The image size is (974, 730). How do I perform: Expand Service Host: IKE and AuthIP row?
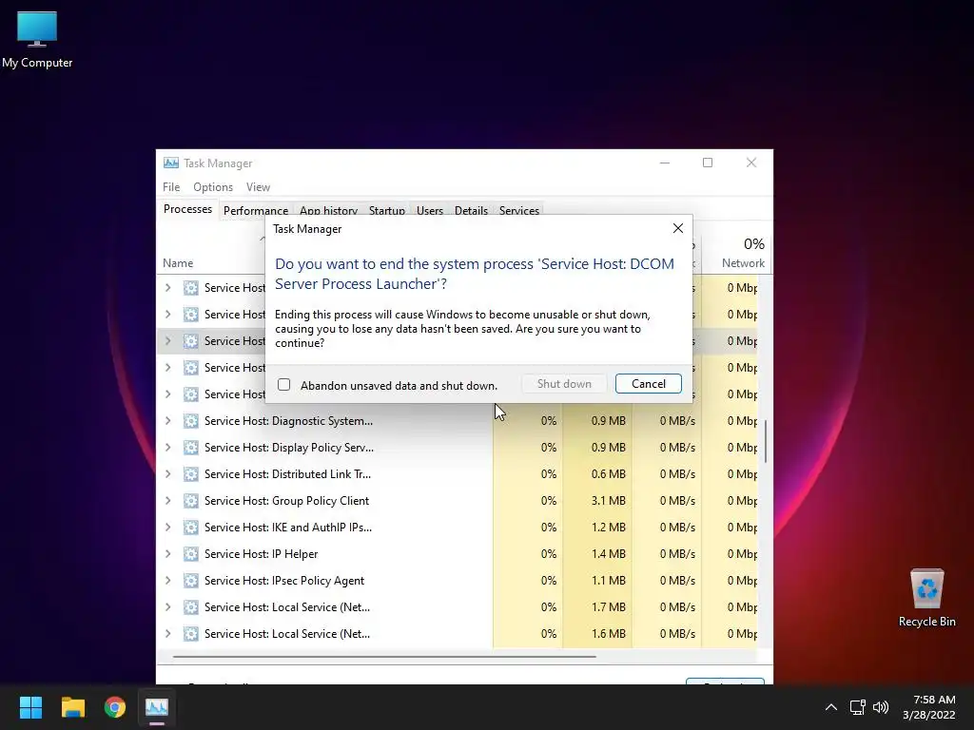click(x=167, y=528)
